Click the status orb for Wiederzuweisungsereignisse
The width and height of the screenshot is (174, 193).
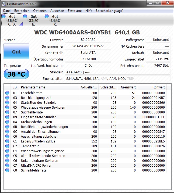tap(7, 151)
